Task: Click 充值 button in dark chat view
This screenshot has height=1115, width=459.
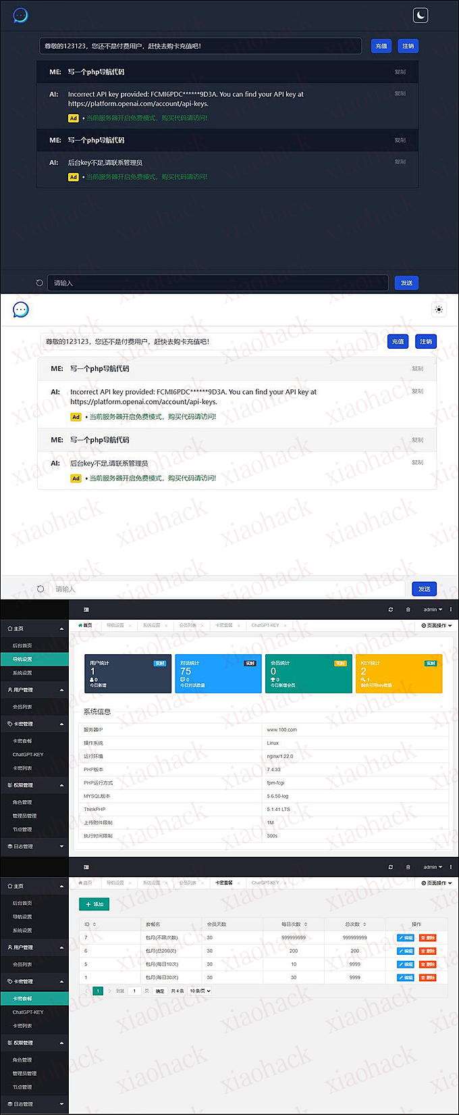Action: 381,46
